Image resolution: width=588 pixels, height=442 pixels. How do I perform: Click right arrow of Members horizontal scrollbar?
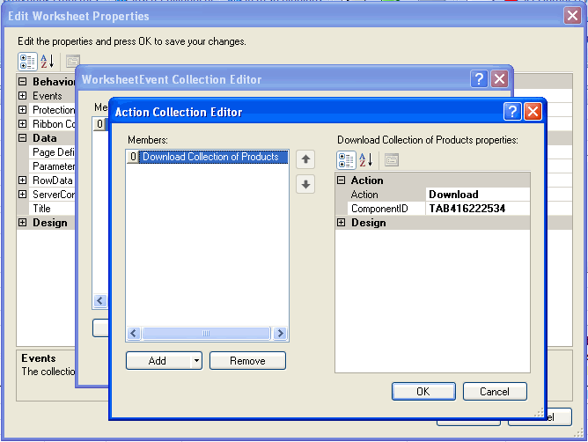pos(280,333)
